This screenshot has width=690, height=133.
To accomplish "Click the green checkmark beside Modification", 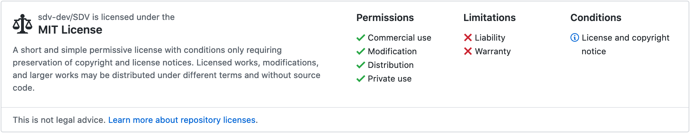I will (361, 51).
